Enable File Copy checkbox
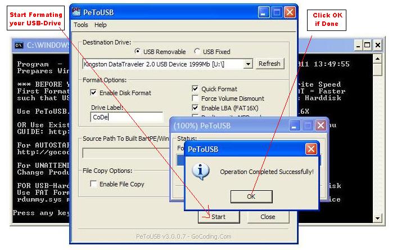The width and height of the screenshot is (397, 250). tap(93, 184)
